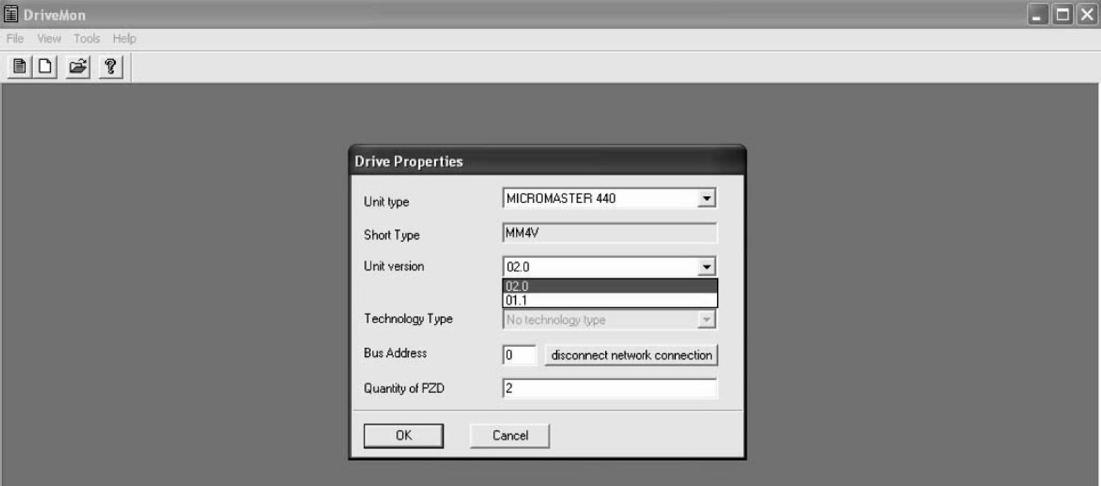Click the "Unit type" label
Image resolution: width=1101 pixels, height=486 pixels.
(x=386, y=202)
